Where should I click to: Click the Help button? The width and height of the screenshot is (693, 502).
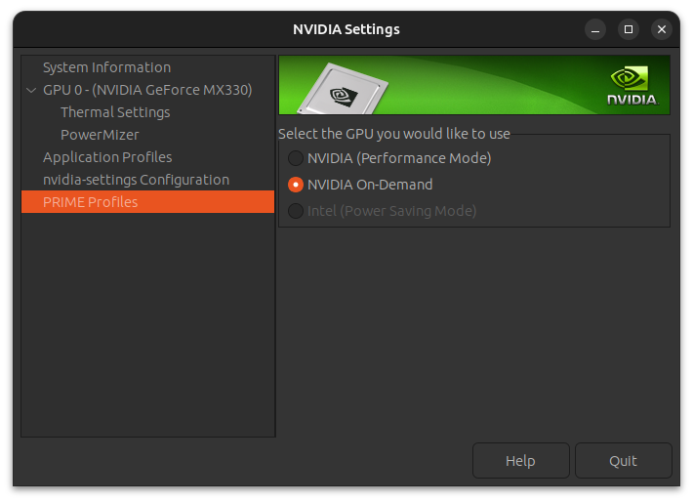pos(520,460)
